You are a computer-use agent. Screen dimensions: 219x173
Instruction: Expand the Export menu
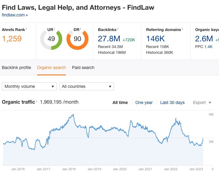(x=202, y=102)
